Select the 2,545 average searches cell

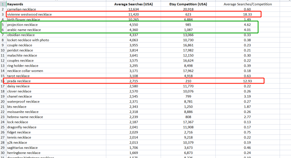(x=133, y=96)
